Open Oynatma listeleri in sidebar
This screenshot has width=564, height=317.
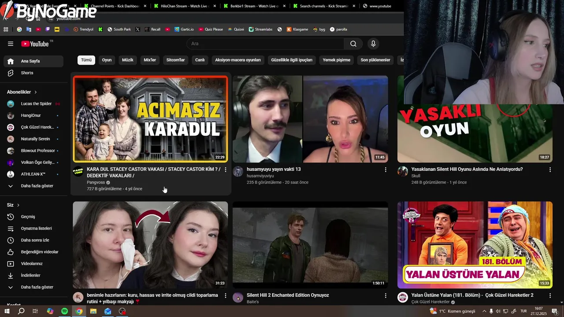[x=33, y=229]
